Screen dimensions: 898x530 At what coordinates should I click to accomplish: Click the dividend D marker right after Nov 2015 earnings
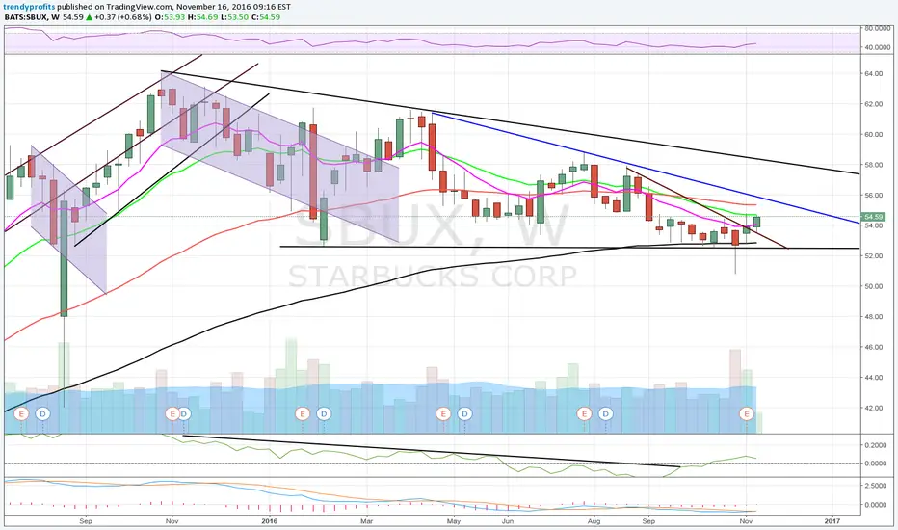click(183, 413)
